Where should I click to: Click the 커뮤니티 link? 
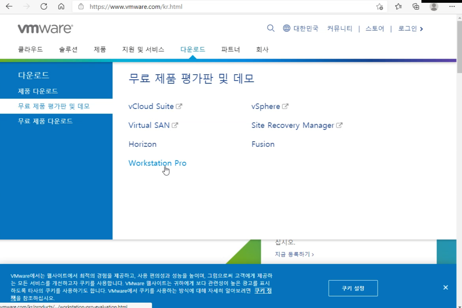pyautogui.click(x=340, y=29)
